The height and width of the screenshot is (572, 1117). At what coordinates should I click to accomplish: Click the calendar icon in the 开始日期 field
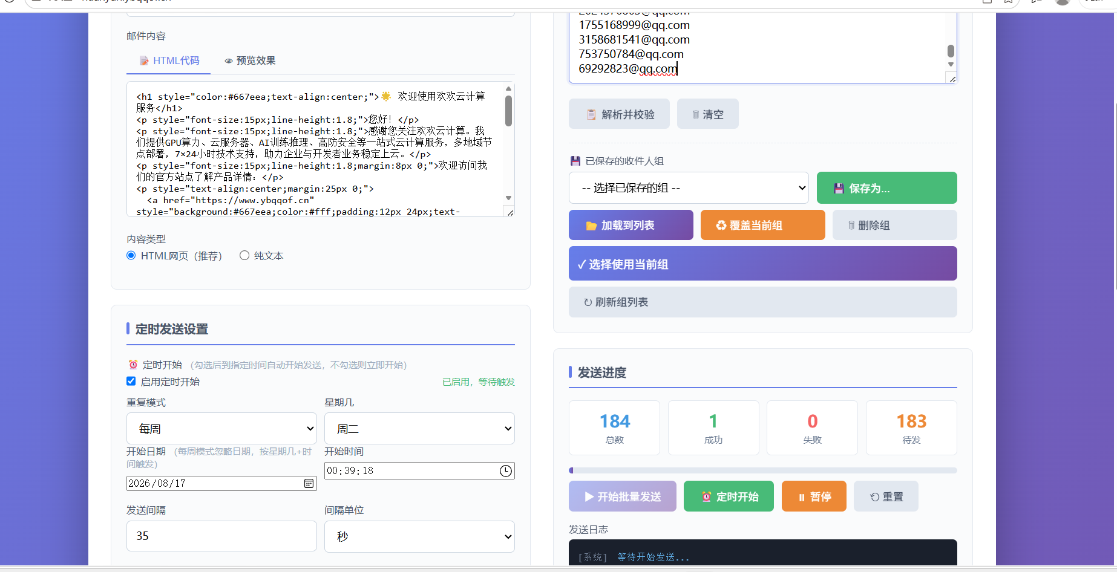point(309,483)
